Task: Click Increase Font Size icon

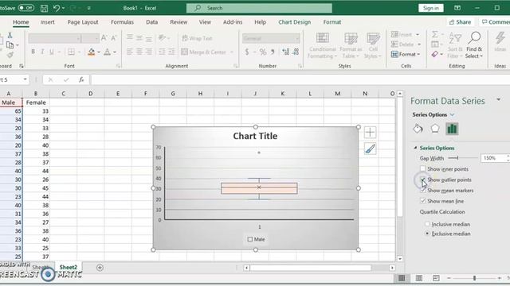Action: [104, 38]
